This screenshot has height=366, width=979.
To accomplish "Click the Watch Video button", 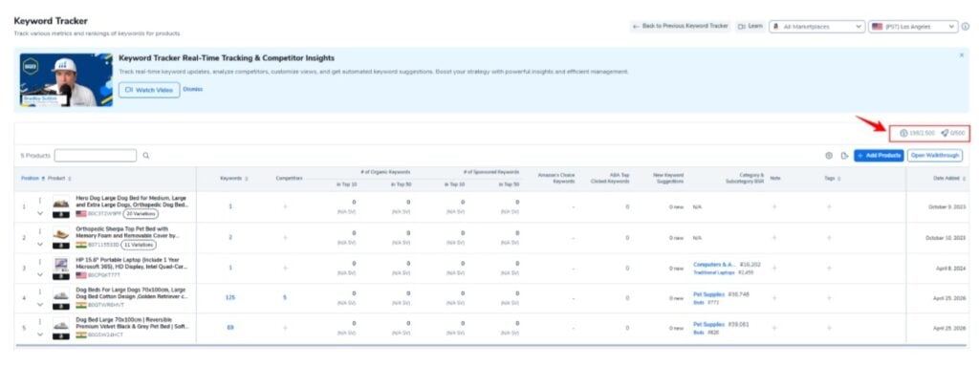I will [x=149, y=90].
